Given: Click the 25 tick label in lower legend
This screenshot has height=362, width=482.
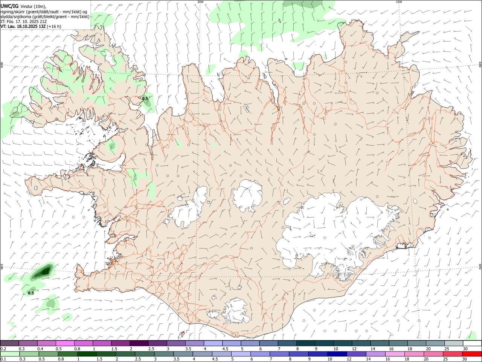Looking at the screenshot, I should click(x=445, y=359).
